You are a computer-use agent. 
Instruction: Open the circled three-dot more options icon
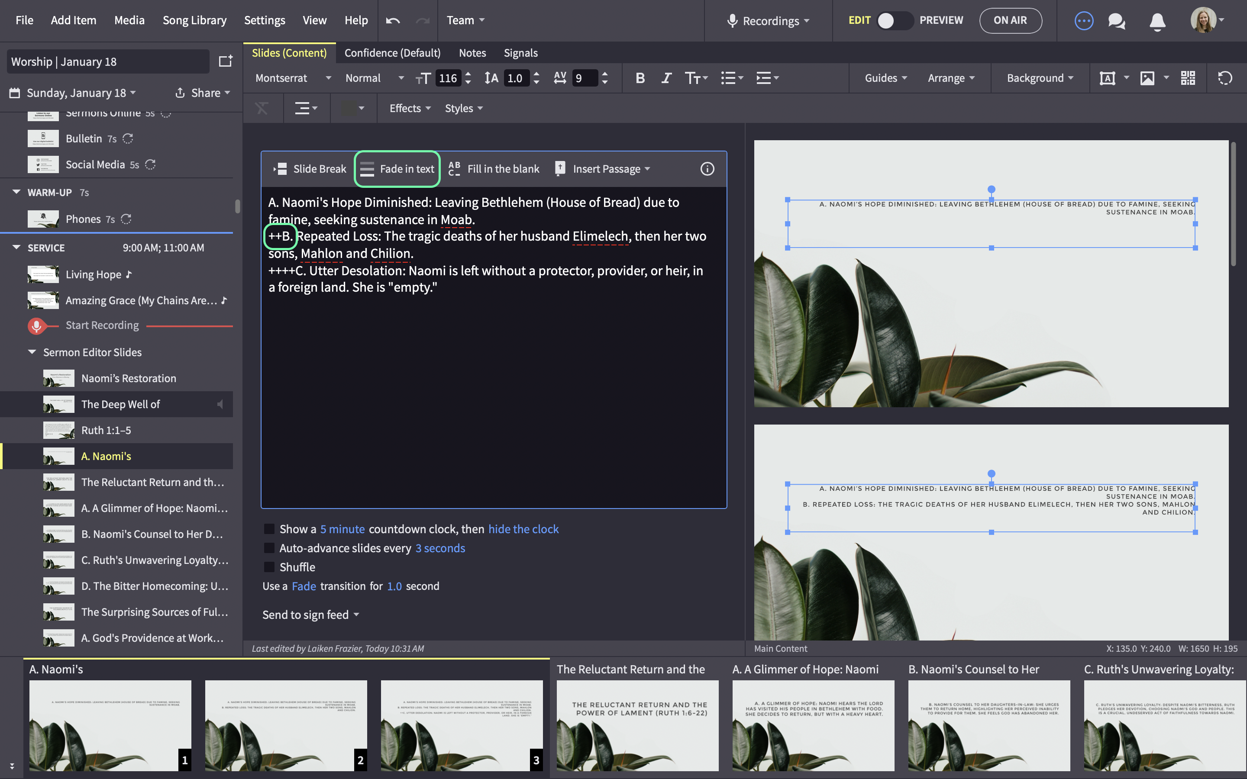1084,21
